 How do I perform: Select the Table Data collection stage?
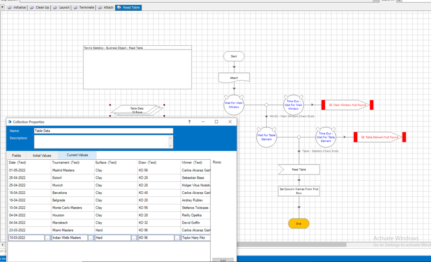click(x=137, y=110)
